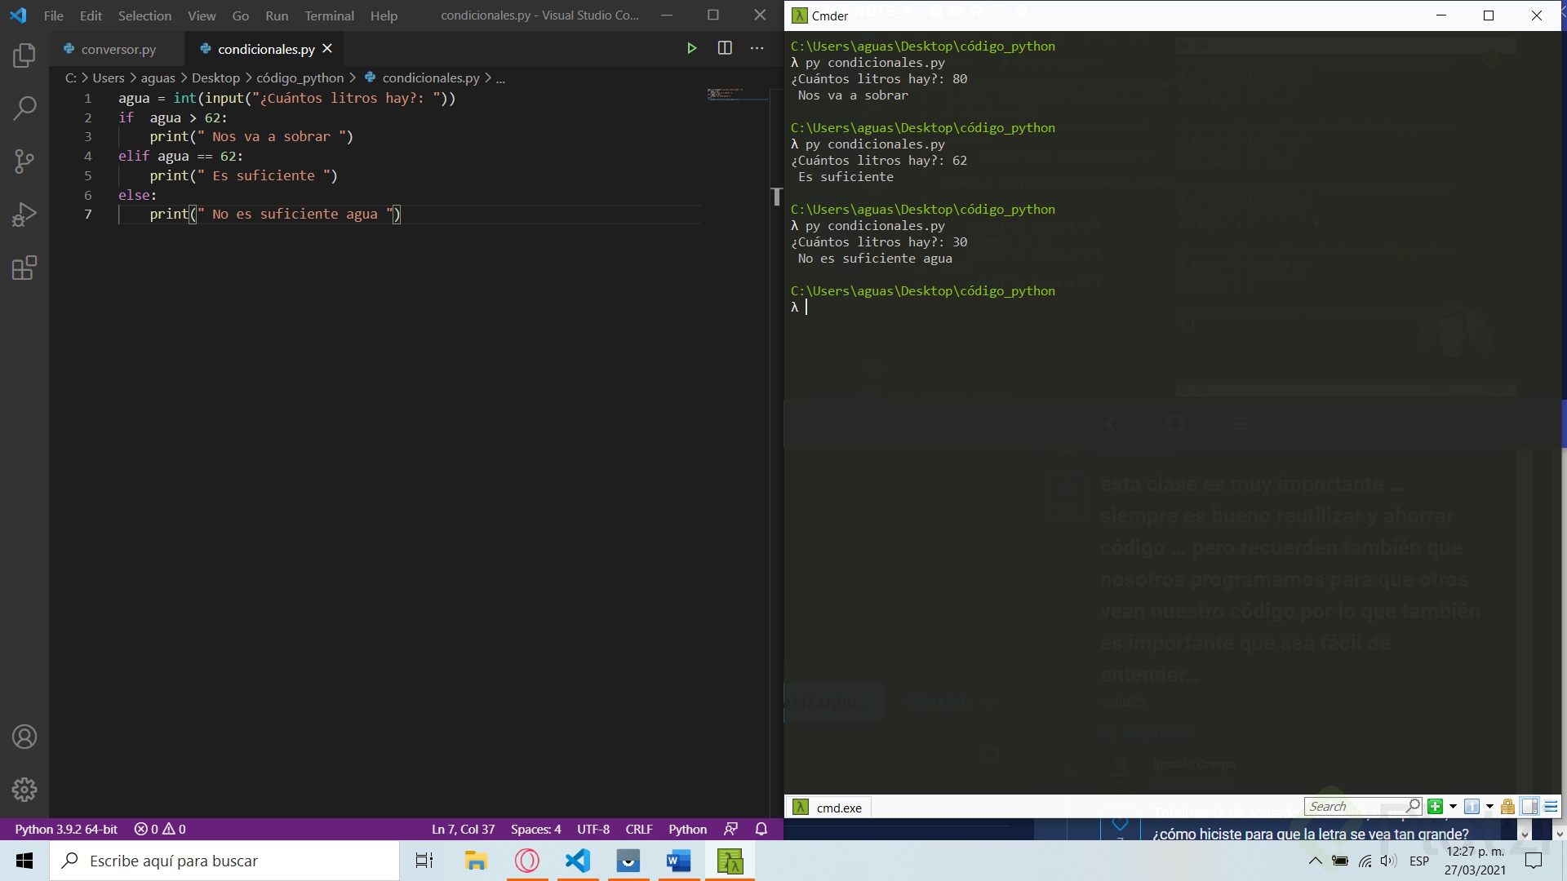Open the Help menu

coord(384,15)
